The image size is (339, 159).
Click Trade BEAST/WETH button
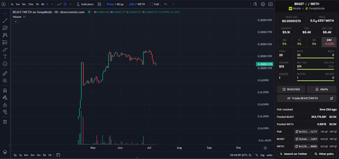click(302, 98)
